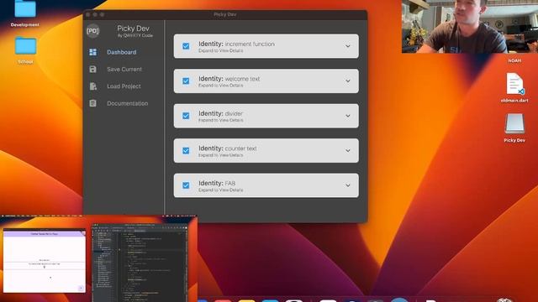Open the School folder on desktop
The height and width of the screenshot is (302, 538).
(x=25, y=46)
